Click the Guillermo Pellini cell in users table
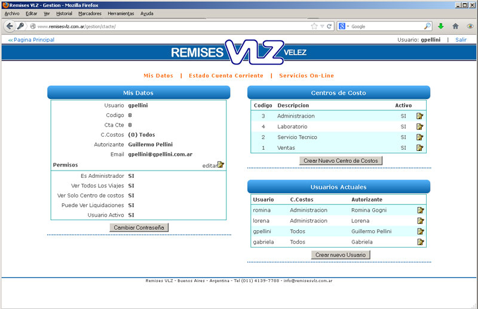This screenshot has height=309, width=478. (x=371, y=231)
